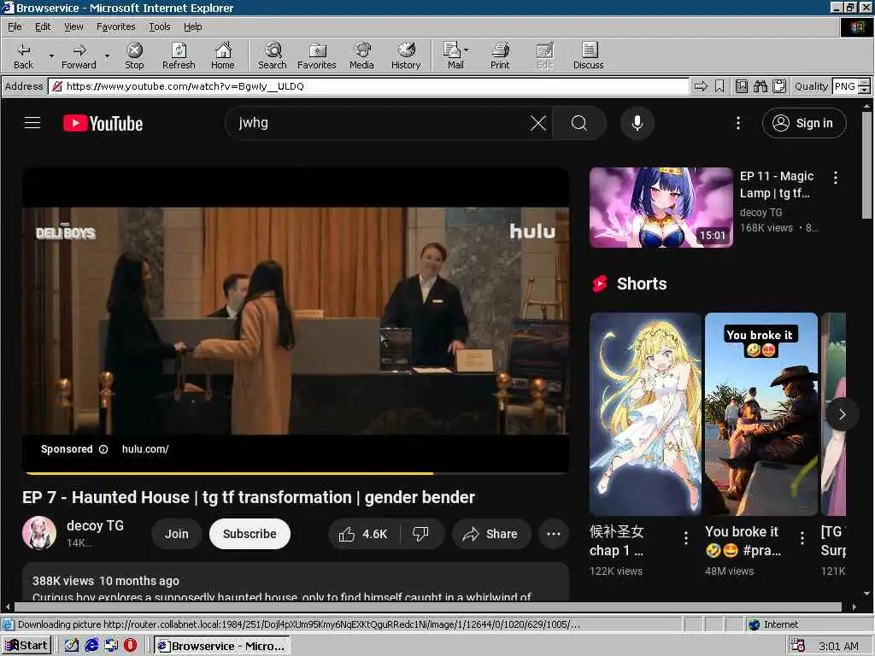The height and width of the screenshot is (656, 875).
Task: Open the Windows Start button
Action: [26, 646]
